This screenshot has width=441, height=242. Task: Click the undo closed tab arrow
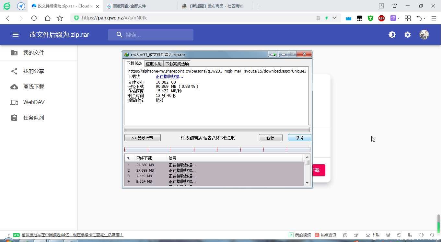pyautogui.click(x=419, y=18)
